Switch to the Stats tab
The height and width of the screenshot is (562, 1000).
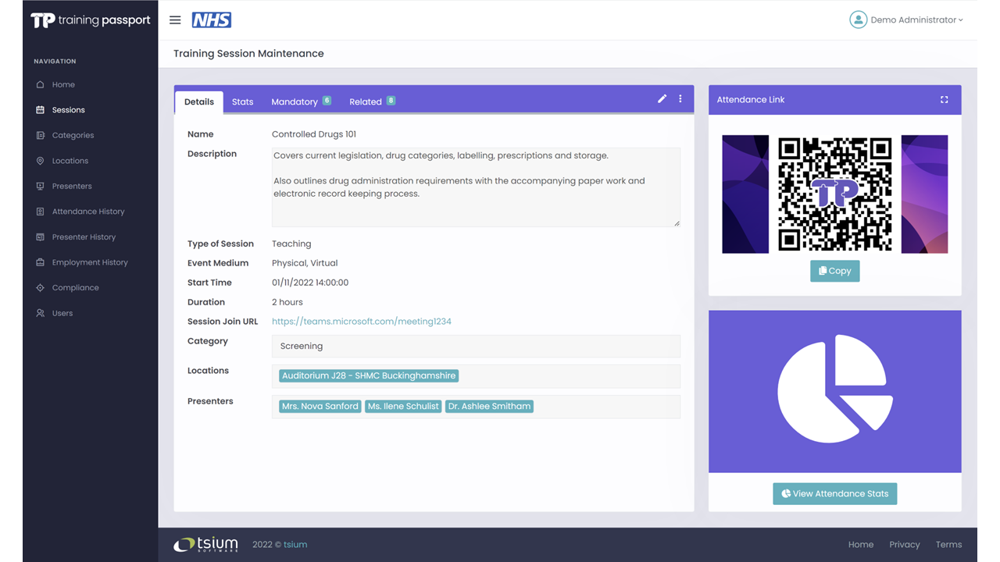pos(243,102)
